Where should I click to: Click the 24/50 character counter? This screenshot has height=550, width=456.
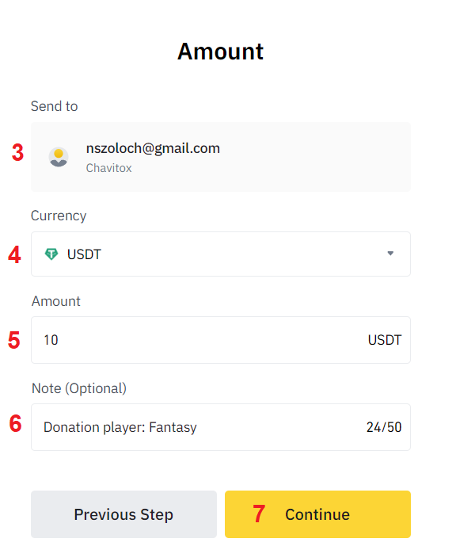coord(384,427)
